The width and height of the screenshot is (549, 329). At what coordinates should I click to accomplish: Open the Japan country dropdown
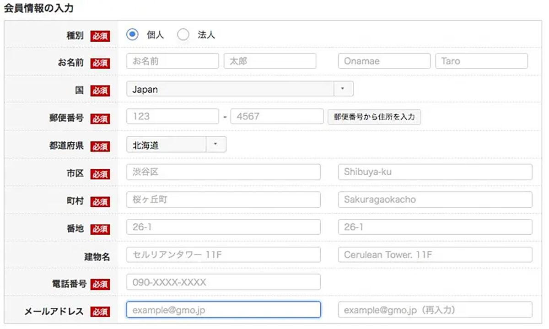[x=240, y=89]
